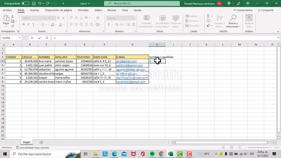Switch to the Disposición de página tab
The width and height of the screenshot is (281, 158).
coord(58,10)
